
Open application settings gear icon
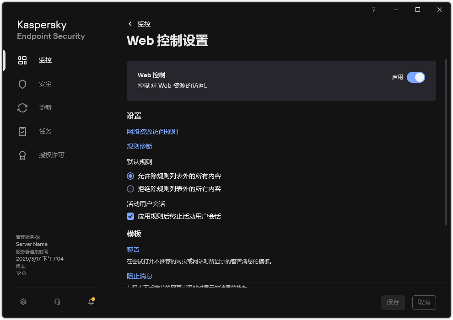pyautogui.click(x=23, y=302)
